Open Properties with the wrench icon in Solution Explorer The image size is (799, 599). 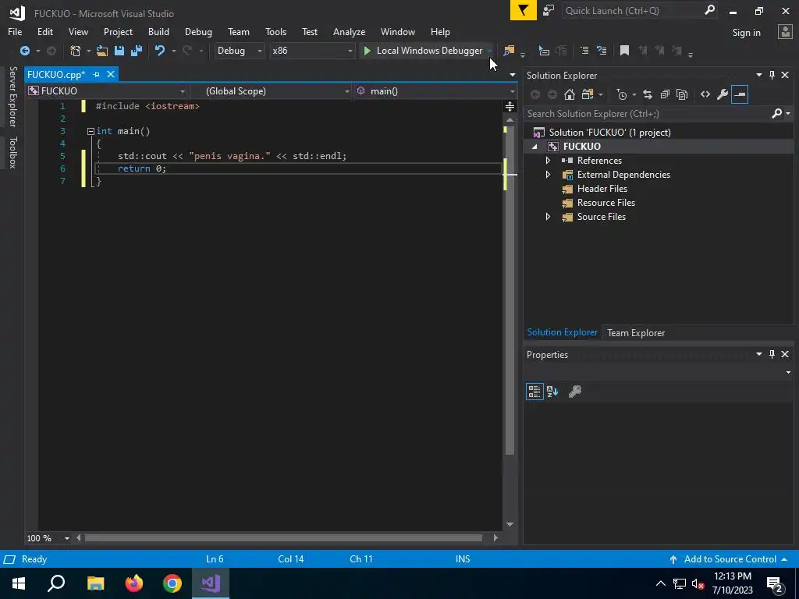tap(722, 94)
